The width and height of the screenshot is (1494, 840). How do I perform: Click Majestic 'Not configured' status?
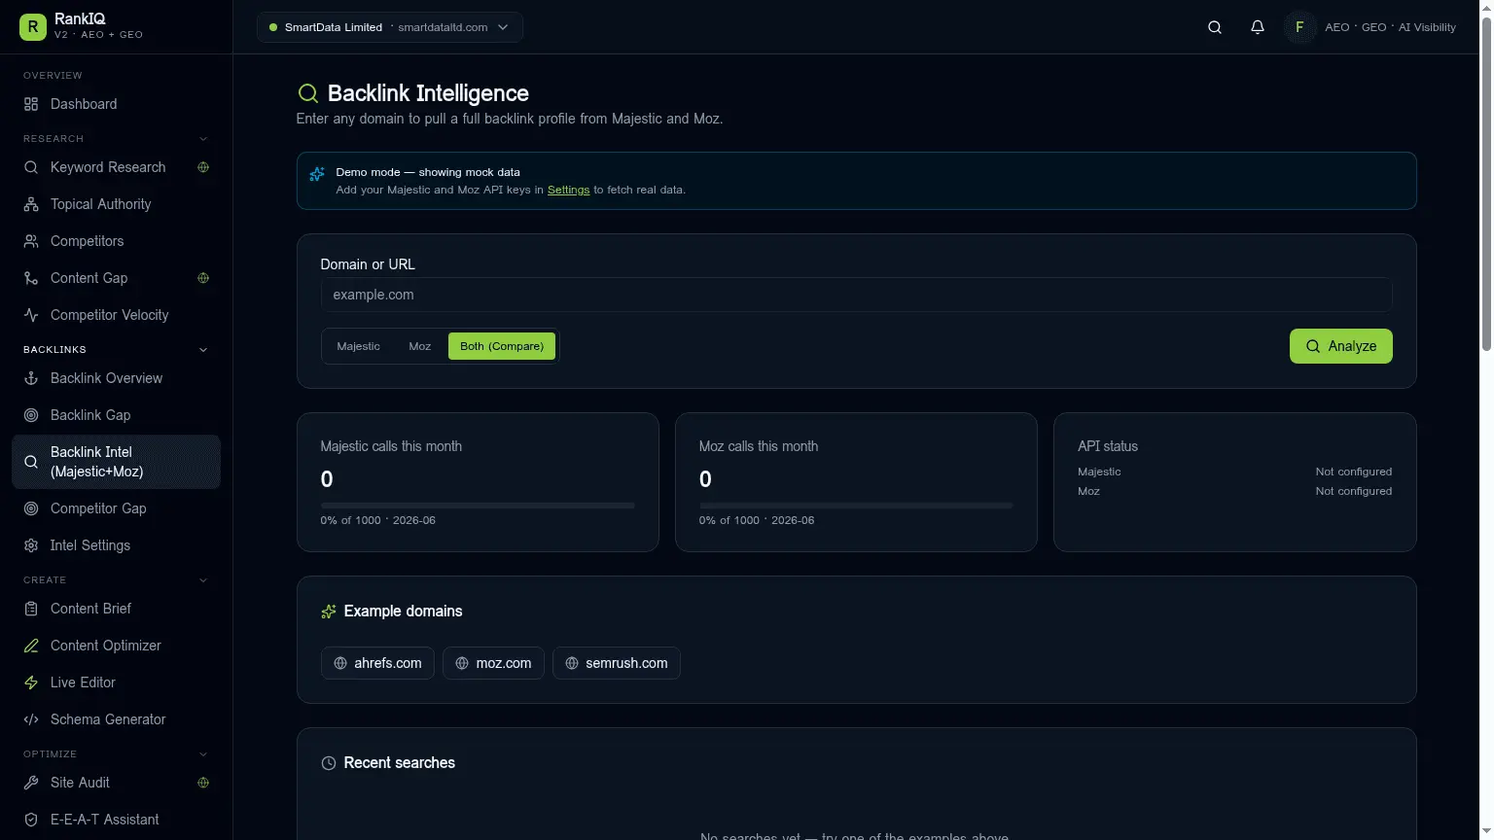pos(1353,472)
